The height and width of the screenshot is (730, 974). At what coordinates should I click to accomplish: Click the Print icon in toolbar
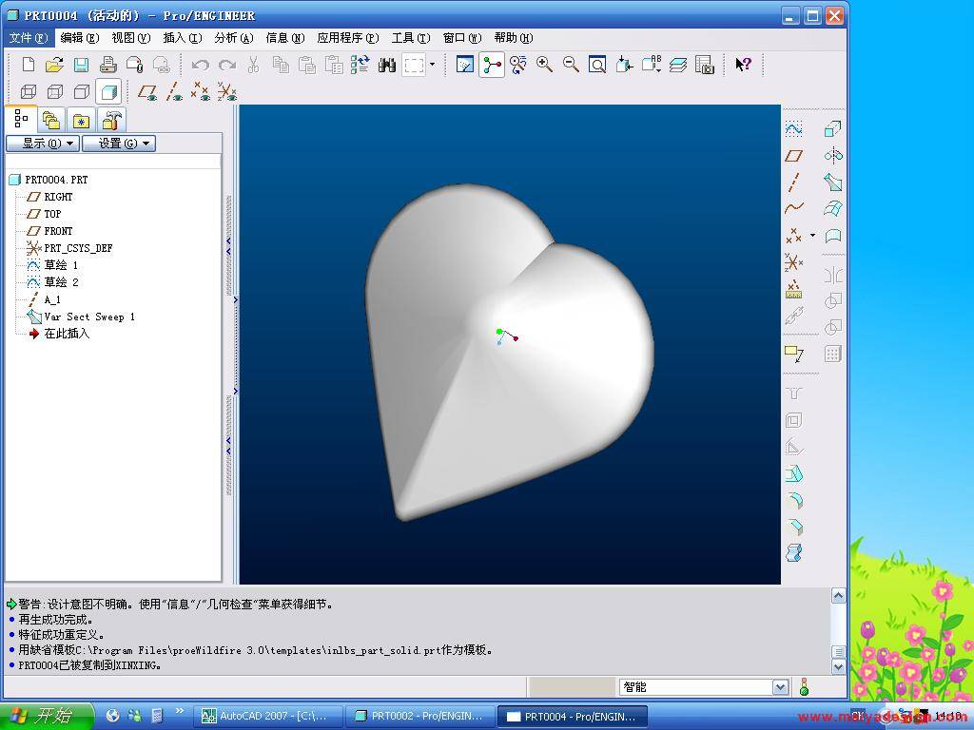(107, 65)
